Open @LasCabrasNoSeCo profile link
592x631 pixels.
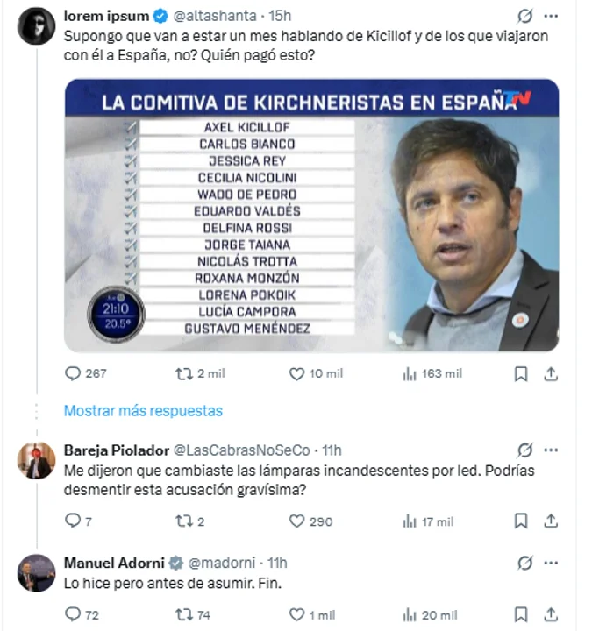(242, 450)
